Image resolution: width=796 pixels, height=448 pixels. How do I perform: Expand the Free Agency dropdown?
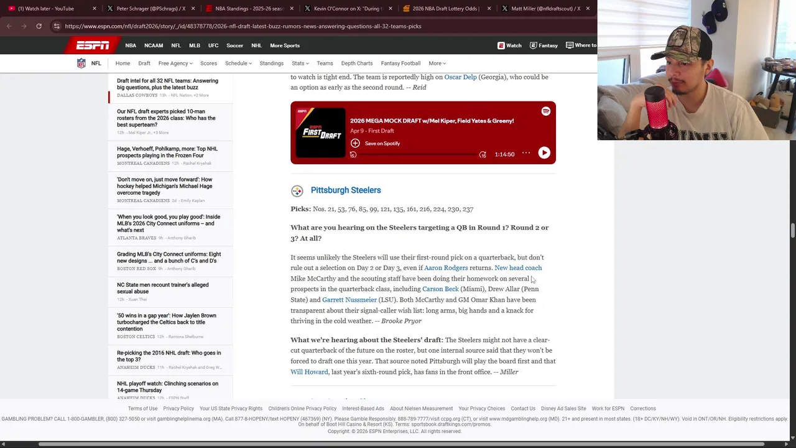(x=175, y=63)
